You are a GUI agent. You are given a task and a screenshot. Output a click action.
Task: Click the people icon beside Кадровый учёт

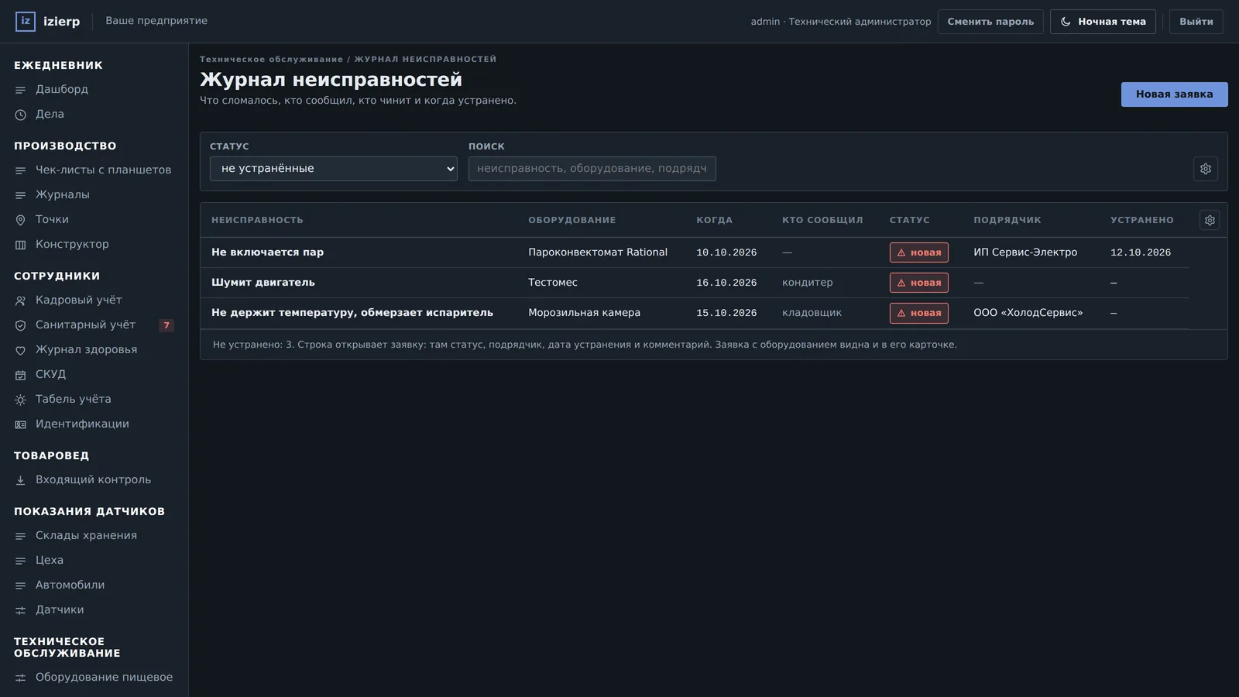pyautogui.click(x=21, y=300)
